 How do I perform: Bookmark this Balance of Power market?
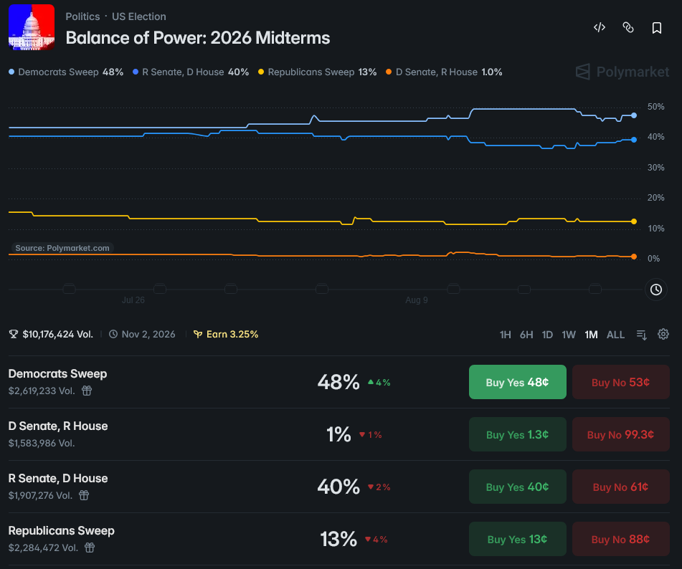click(657, 28)
